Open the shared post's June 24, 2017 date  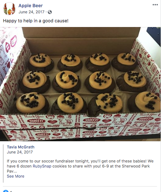pyautogui.click(x=20, y=152)
